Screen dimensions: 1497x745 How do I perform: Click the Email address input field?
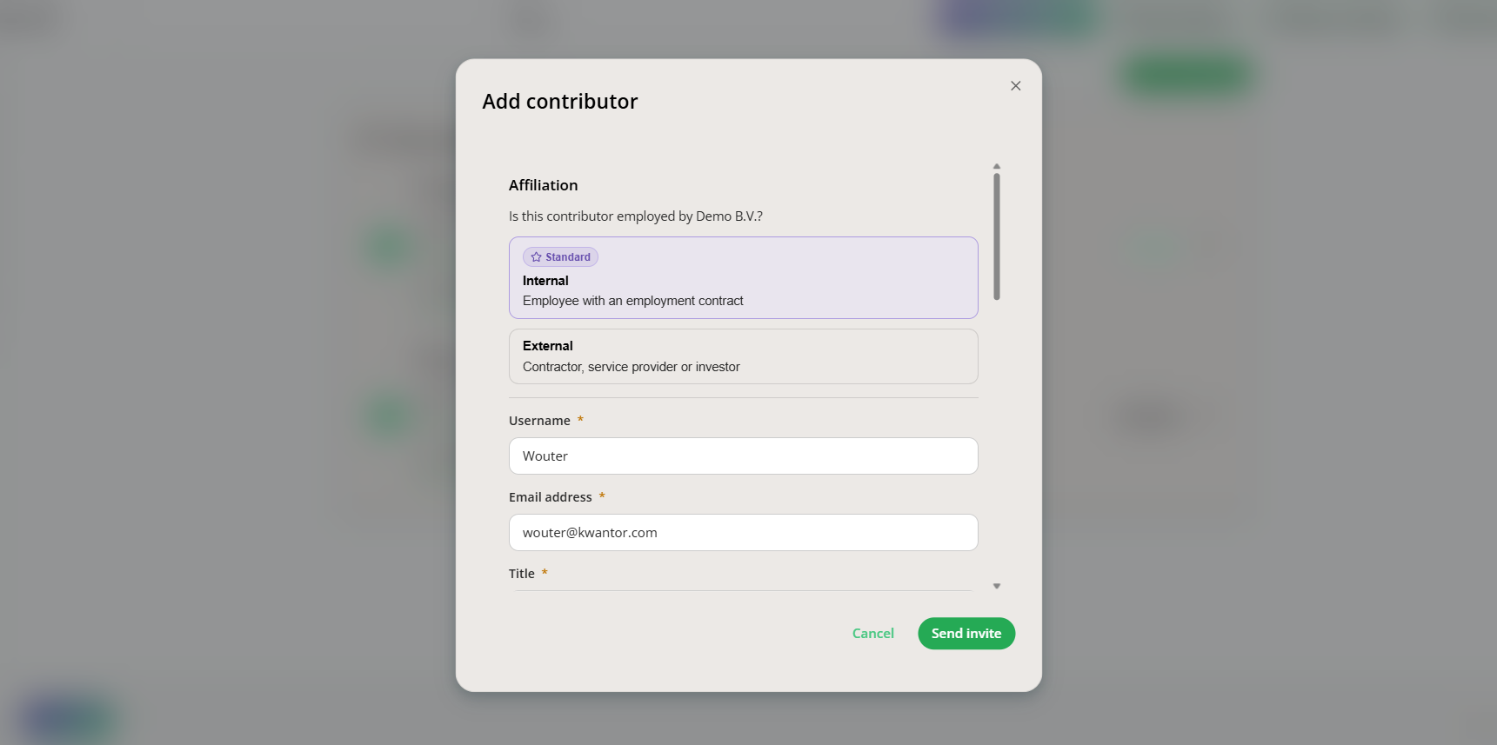(x=743, y=532)
